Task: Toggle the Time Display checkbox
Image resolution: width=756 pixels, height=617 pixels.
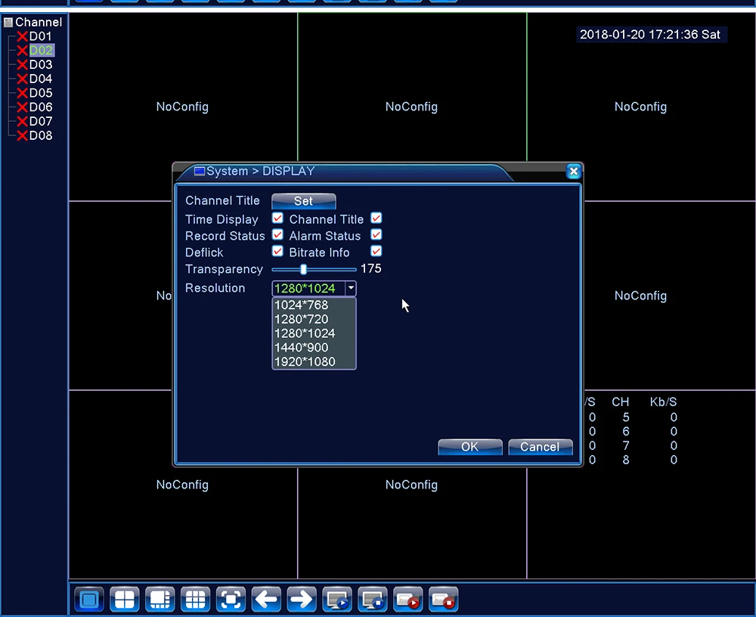Action: 277,218
